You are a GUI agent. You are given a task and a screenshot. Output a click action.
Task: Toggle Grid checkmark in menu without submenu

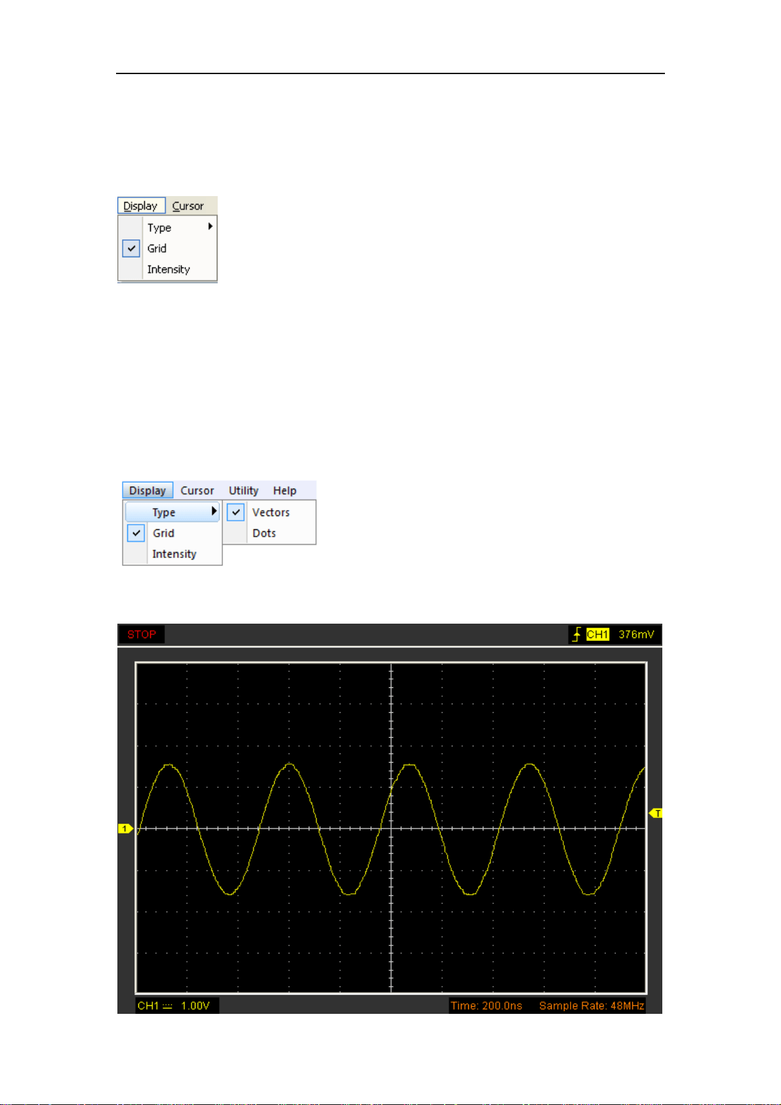pyautogui.click(x=131, y=249)
